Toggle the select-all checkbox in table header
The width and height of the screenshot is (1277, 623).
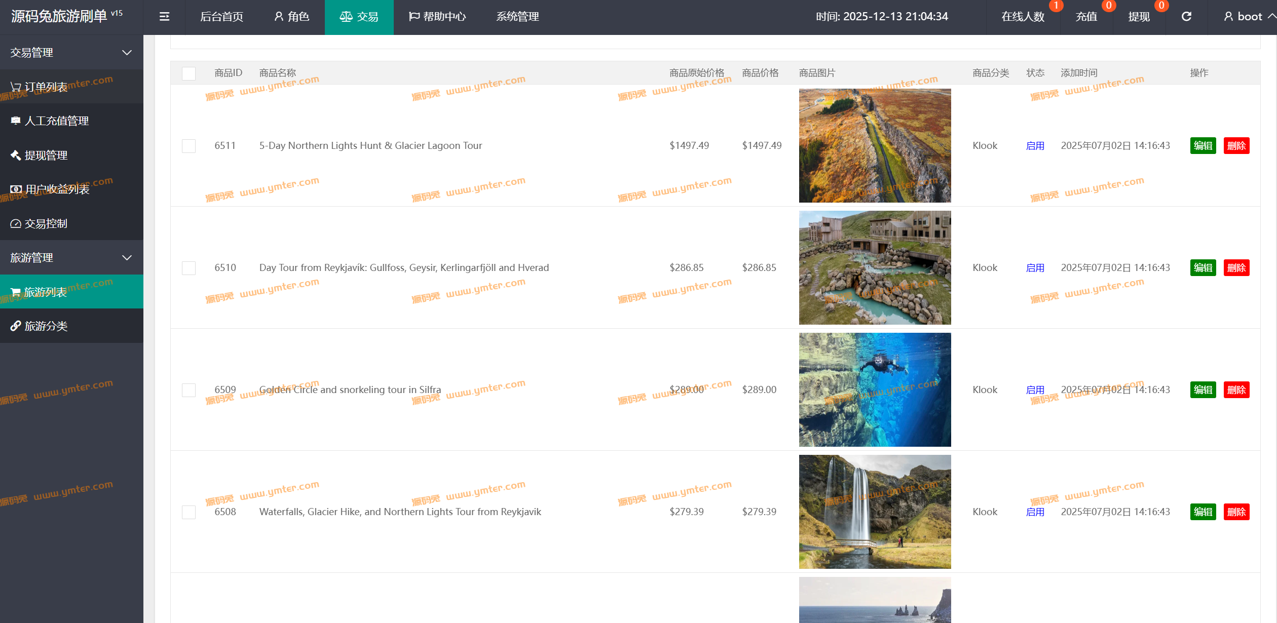189,73
